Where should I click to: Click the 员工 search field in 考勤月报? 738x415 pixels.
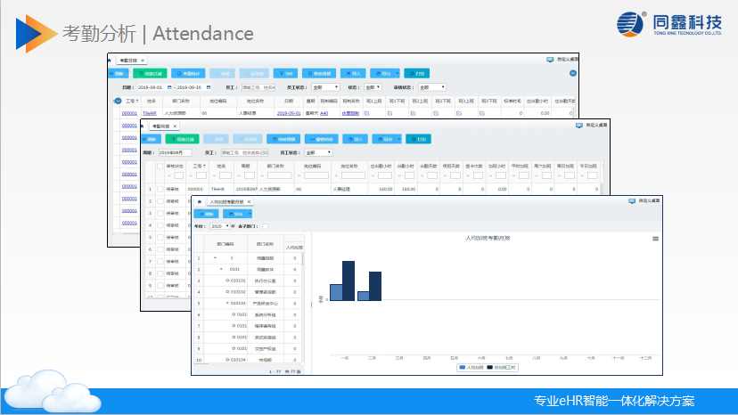click(243, 152)
